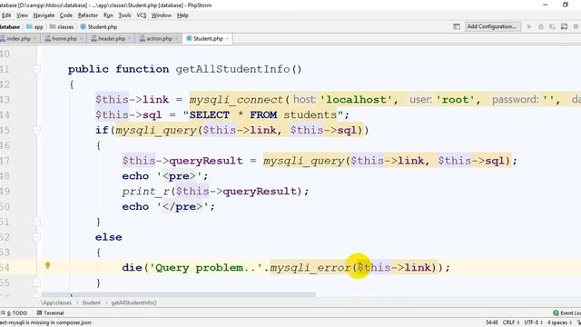Image resolution: width=581 pixels, height=327 pixels.
Task: Click the 'Query problem..' string on line 54
Action: click(x=206, y=268)
